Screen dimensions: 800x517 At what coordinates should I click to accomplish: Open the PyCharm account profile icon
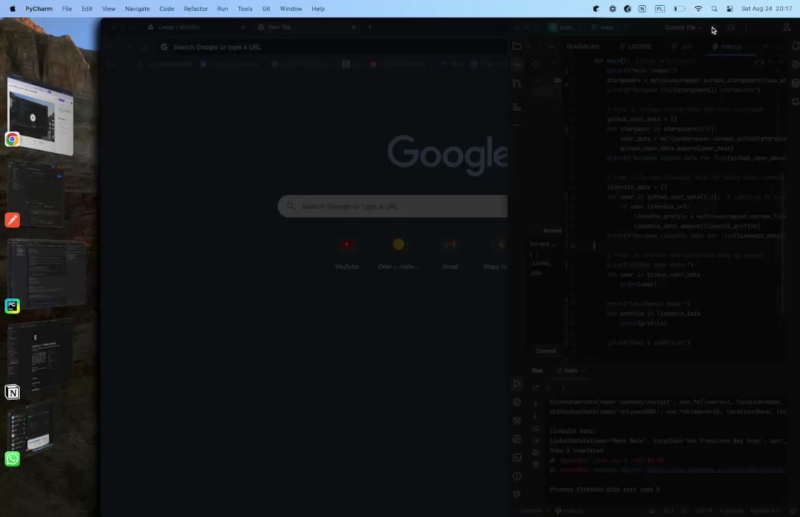click(786, 27)
